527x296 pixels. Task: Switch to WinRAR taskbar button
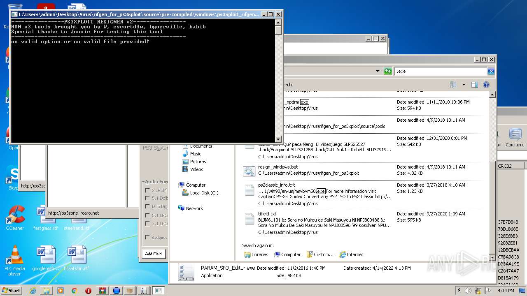102,291
